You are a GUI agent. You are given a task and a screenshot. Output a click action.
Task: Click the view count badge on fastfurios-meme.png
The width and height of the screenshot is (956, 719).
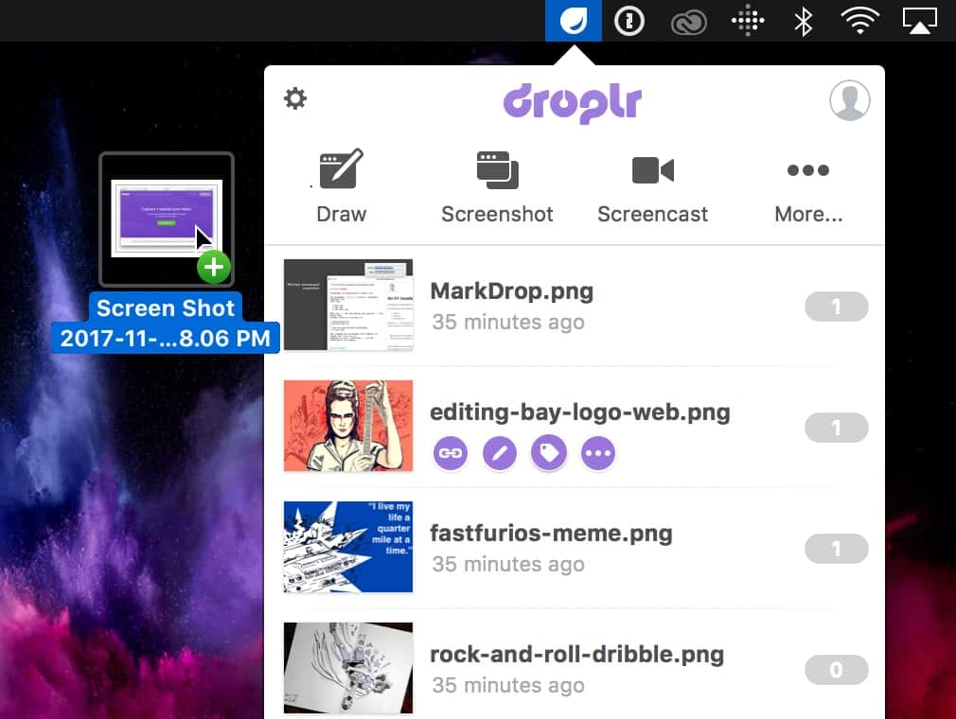837,549
